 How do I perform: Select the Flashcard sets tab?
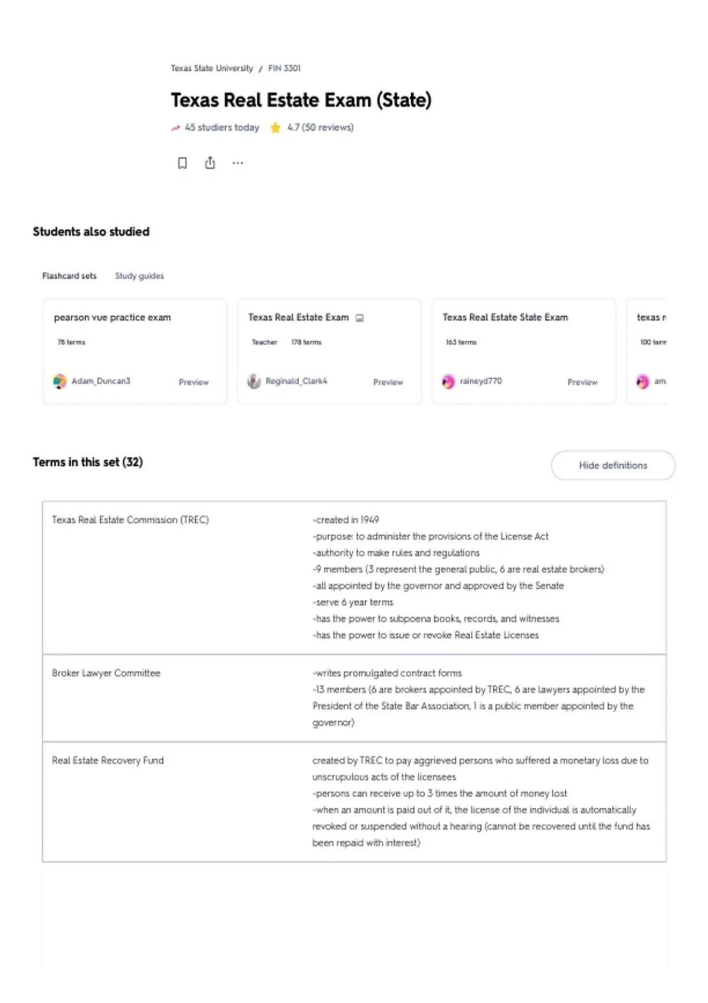click(x=69, y=276)
